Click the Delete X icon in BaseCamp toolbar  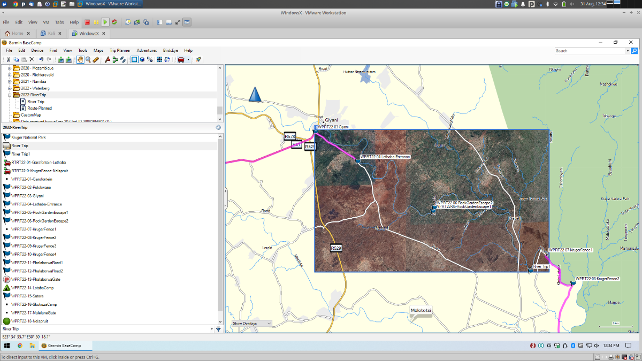[32, 59]
